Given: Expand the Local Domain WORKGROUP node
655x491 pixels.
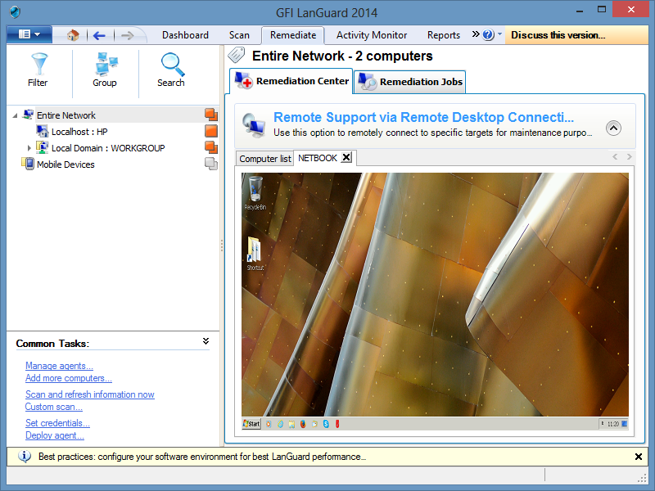Looking at the screenshot, I should [29, 148].
